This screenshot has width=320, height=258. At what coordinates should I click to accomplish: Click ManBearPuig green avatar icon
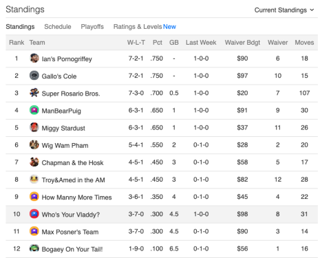(x=34, y=110)
